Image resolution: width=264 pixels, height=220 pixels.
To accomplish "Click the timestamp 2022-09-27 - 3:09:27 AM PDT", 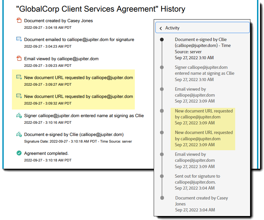I will [48, 84].
